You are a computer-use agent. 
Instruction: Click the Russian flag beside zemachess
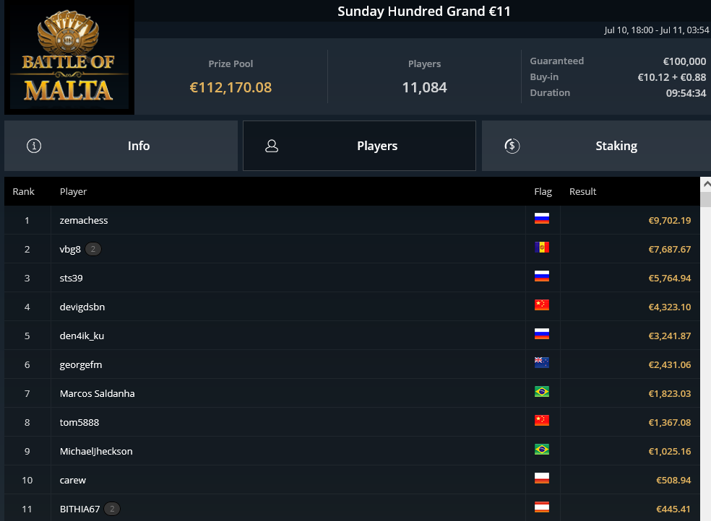(x=541, y=219)
